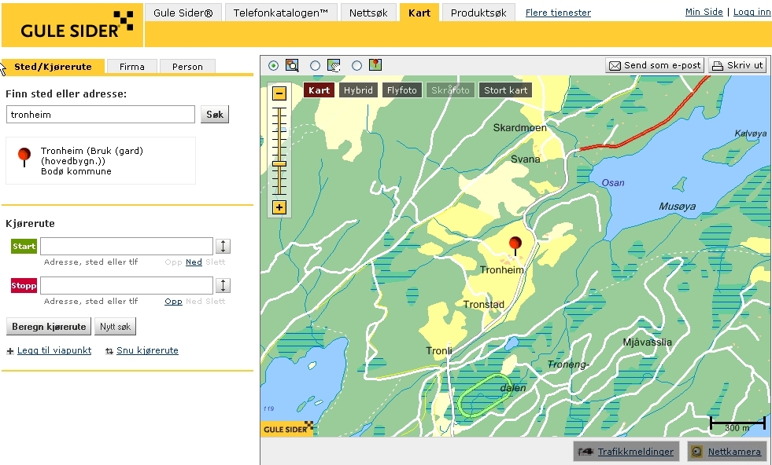Click the red pin marker on the map
772x465 pixels.
(x=515, y=244)
